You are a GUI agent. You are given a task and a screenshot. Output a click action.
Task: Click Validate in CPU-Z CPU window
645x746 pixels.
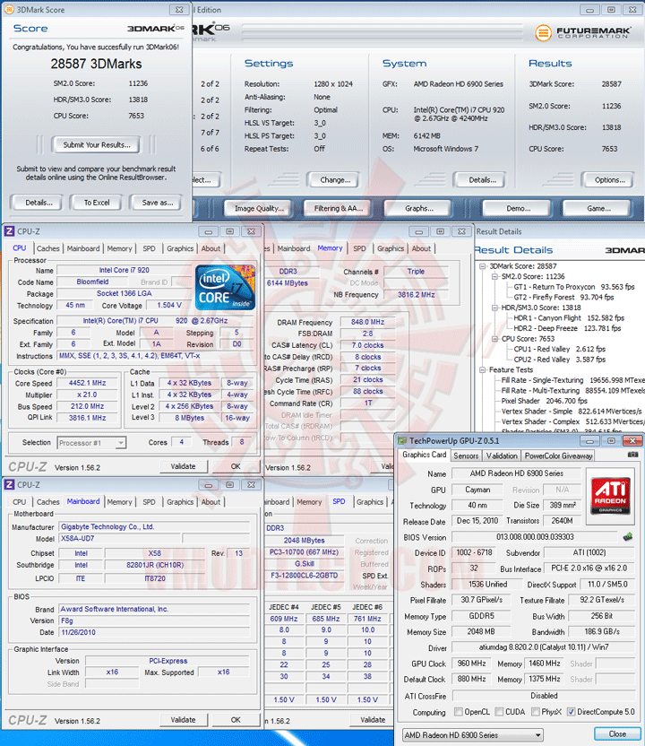pos(183,467)
